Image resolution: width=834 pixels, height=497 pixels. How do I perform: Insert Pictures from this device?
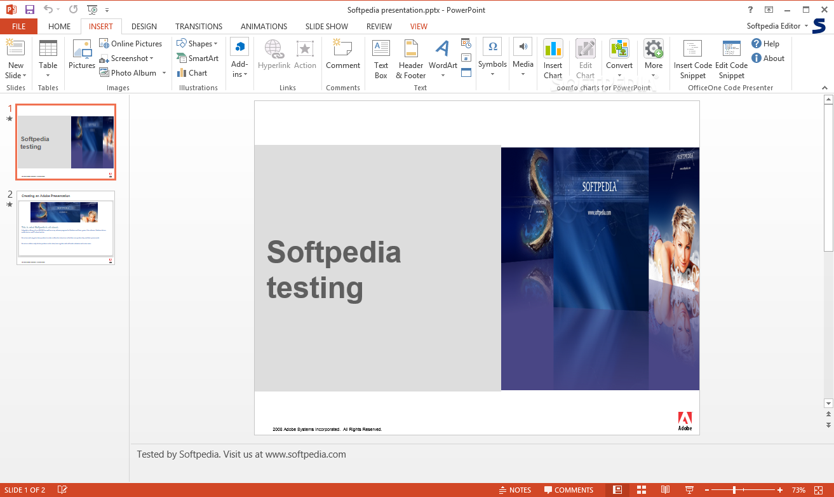click(x=82, y=55)
